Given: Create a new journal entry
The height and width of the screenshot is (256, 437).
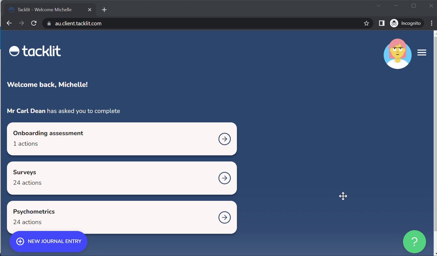Looking at the screenshot, I should tap(48, 241).
